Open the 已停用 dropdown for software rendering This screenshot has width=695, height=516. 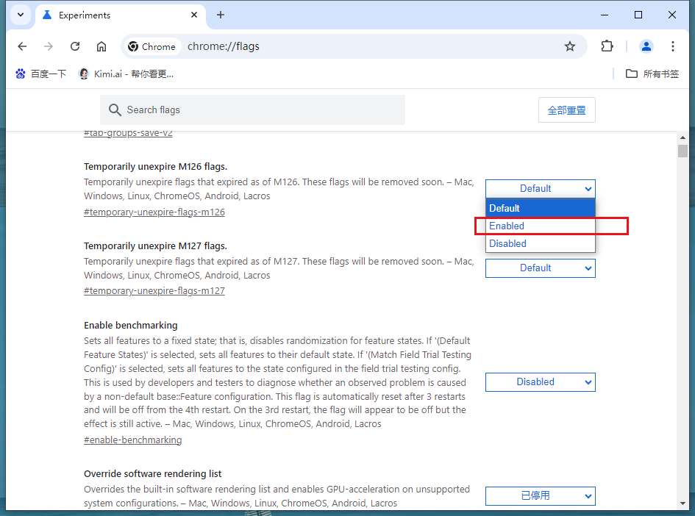coord(540,496)
